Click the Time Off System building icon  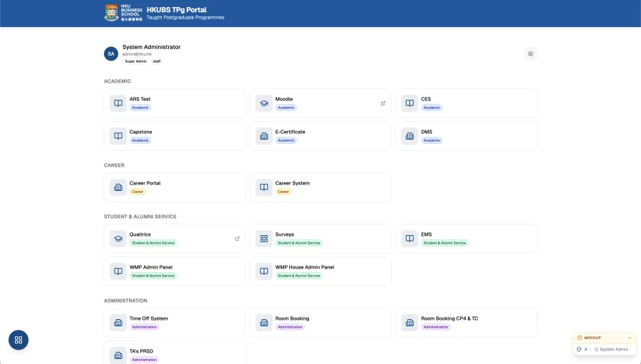pos(118,322)
